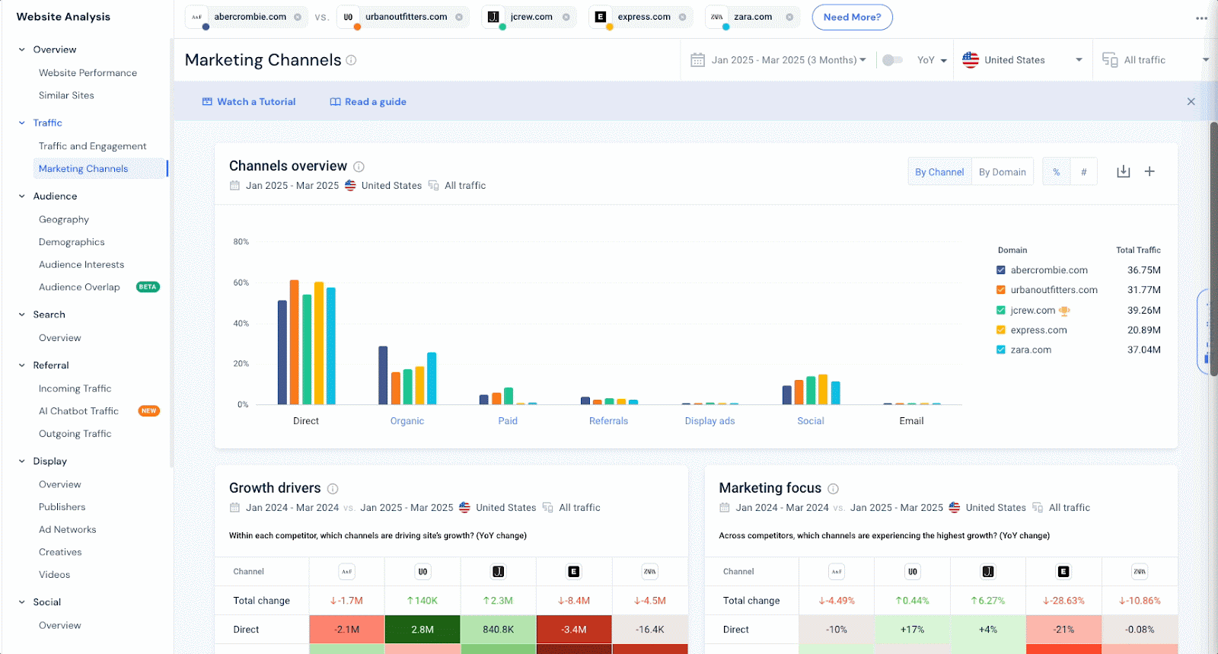Uncheck urbanoutfitters.com in chart legend
1218x654 pixels.
pos(1001,290)
